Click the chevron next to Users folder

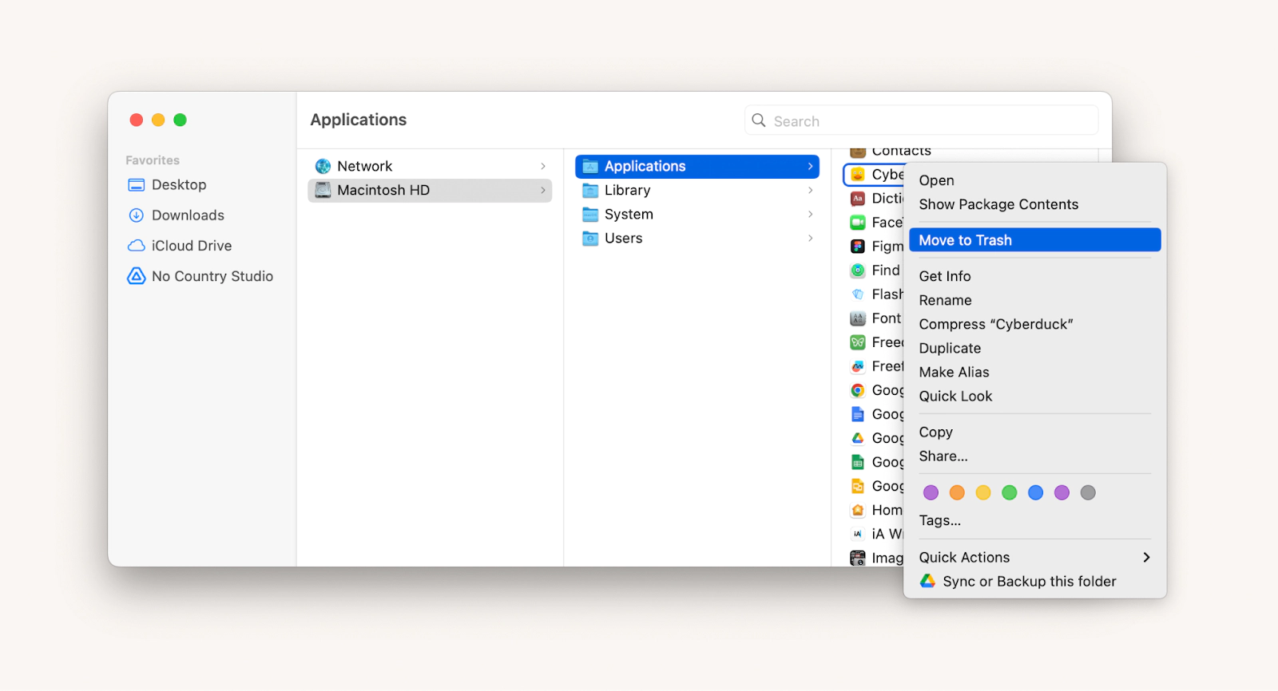pyautogui.click(x=810, y=238)
